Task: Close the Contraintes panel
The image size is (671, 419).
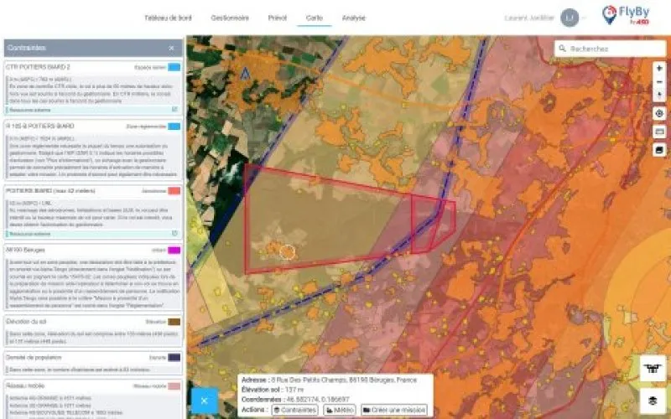Action: 172,49
